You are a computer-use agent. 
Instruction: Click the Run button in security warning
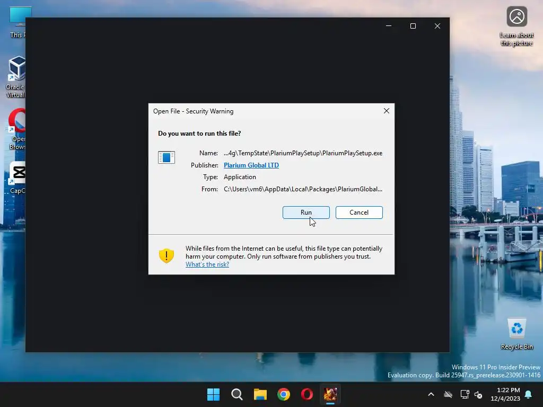tap(306, 213)
